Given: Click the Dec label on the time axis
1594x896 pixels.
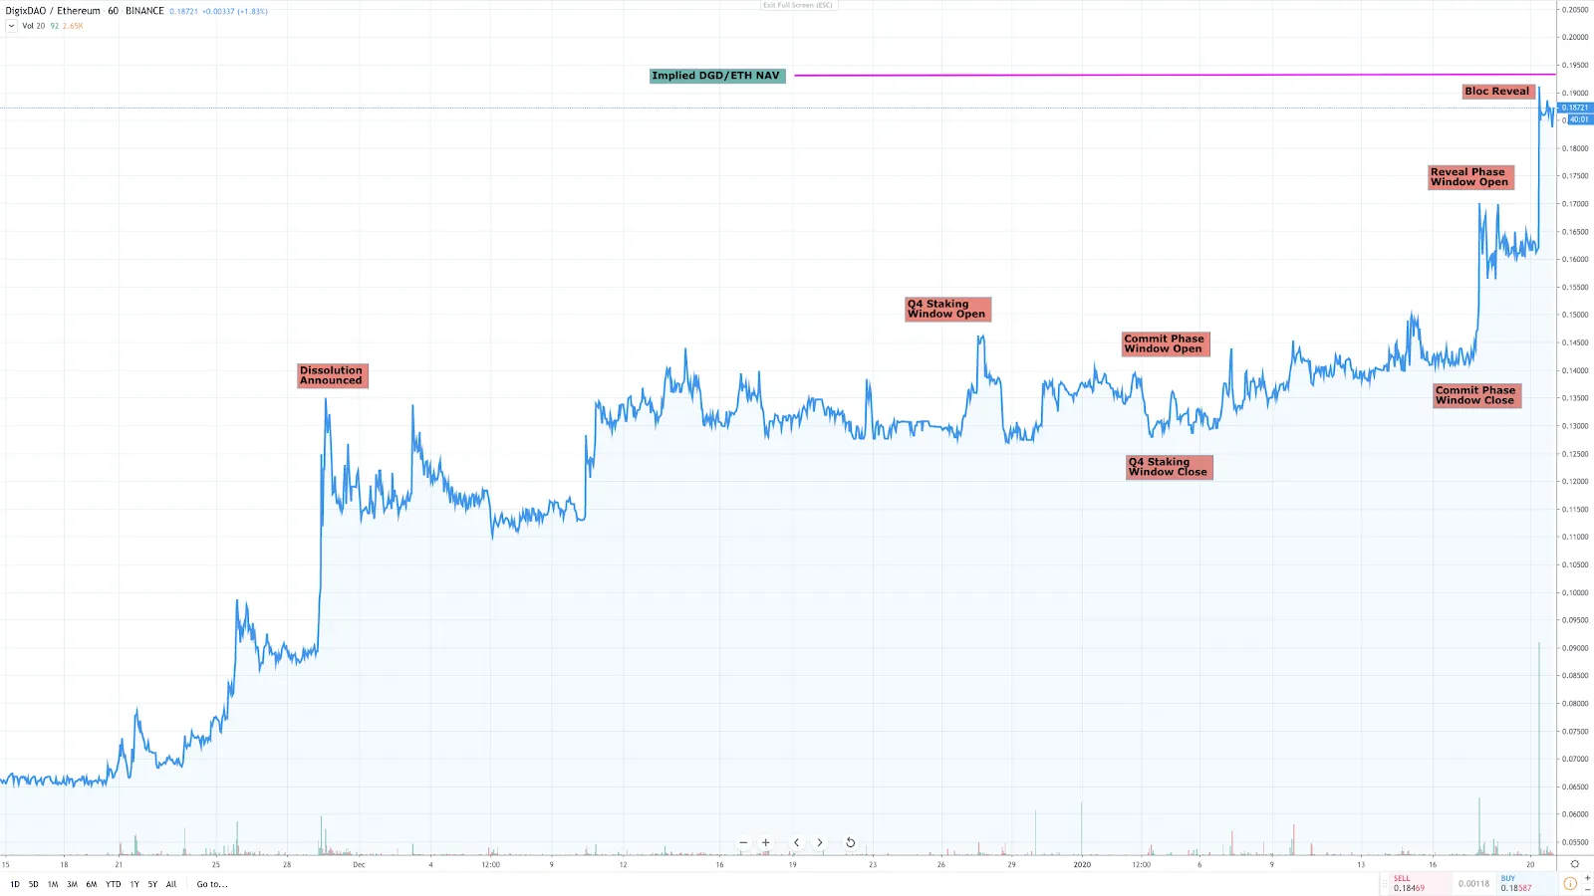Looking at the screenshot, I should (x=359, y=864).
